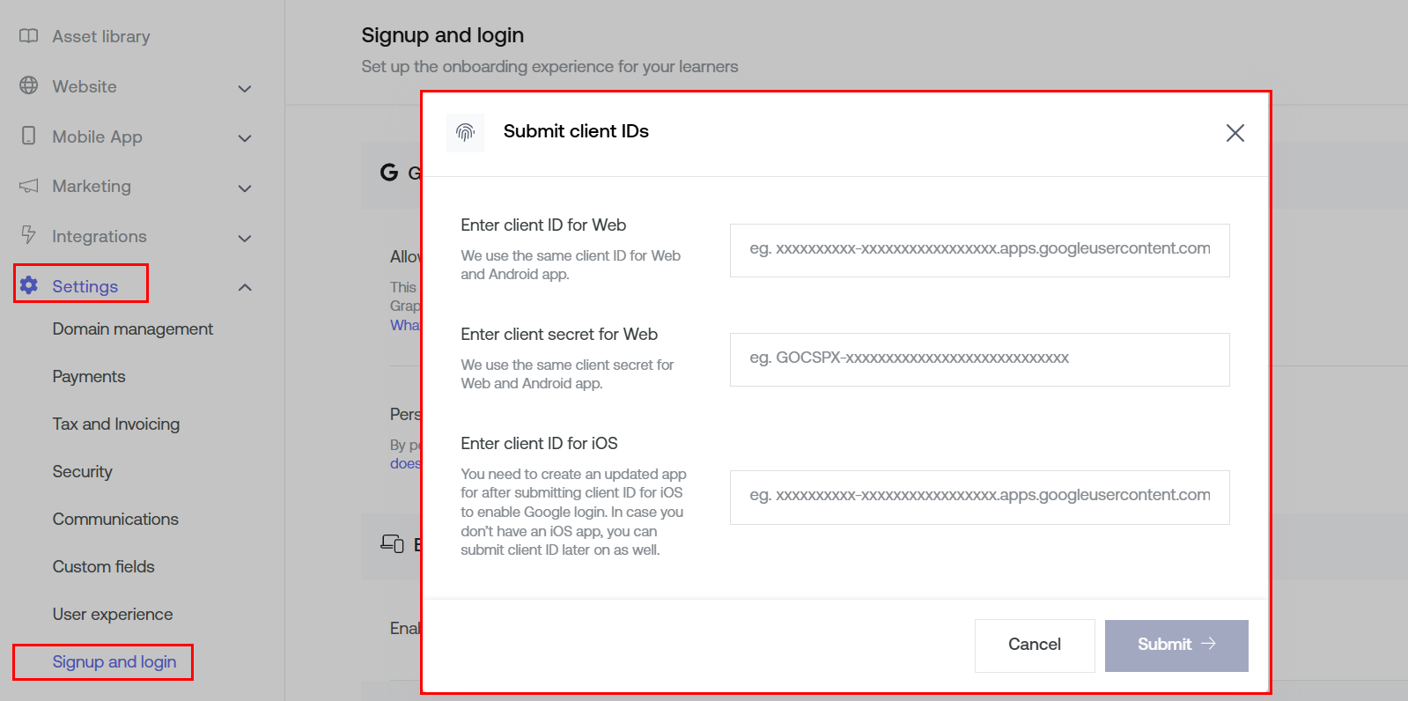Click the Website globe icon
The height and width of the screenshot is (701, 1408).
[29, 85]
